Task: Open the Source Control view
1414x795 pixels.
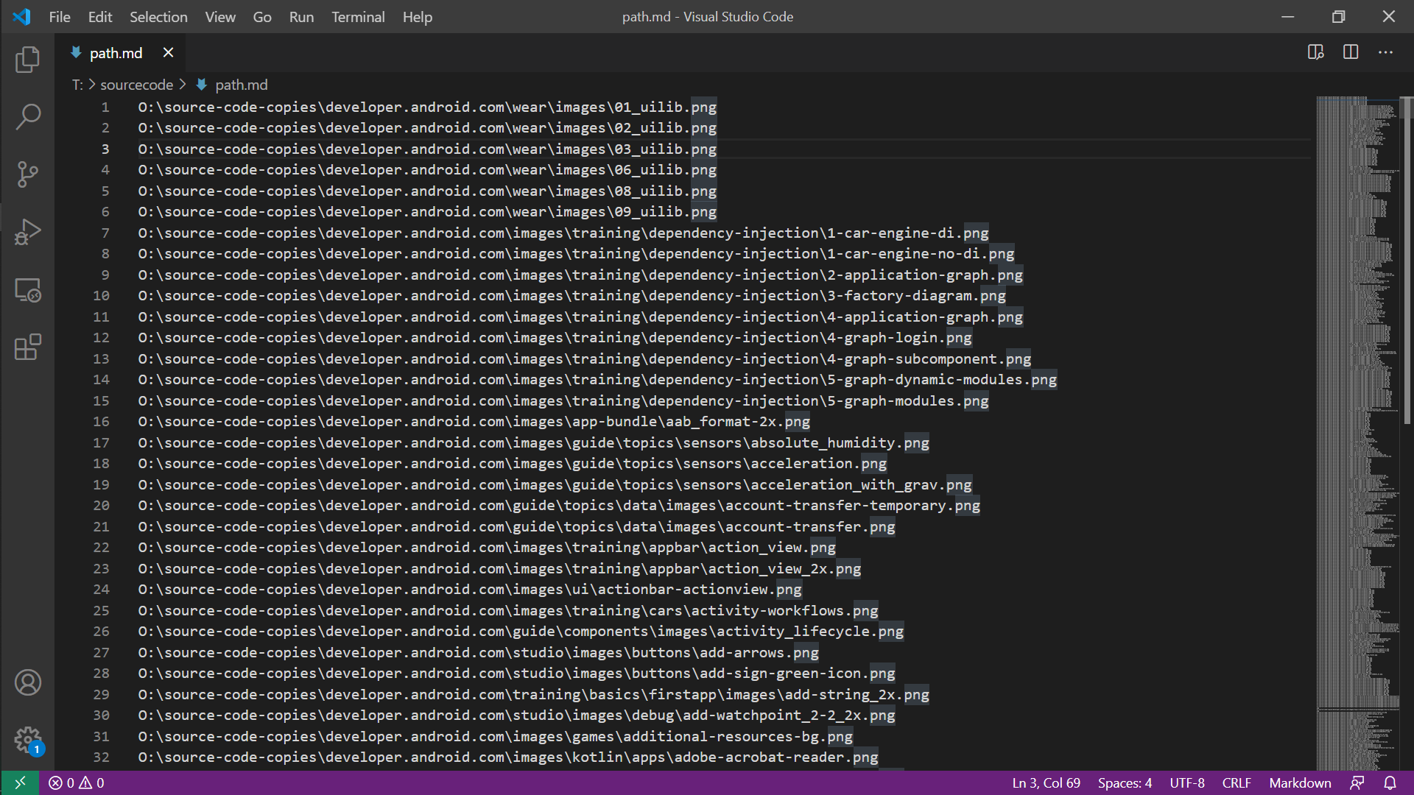Action: tap(27, 174)
